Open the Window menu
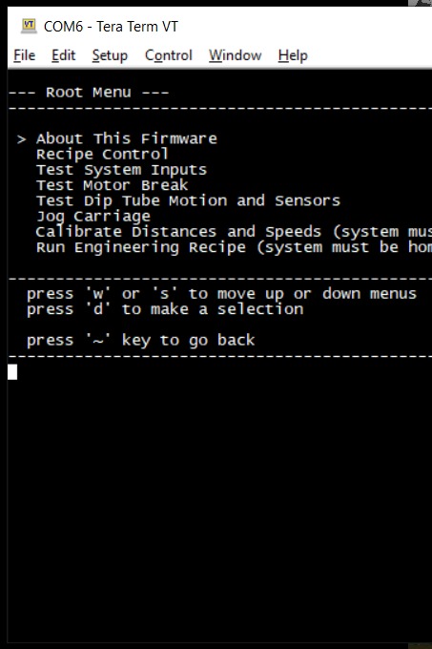The image size is (432, 649). pos(235,55)
